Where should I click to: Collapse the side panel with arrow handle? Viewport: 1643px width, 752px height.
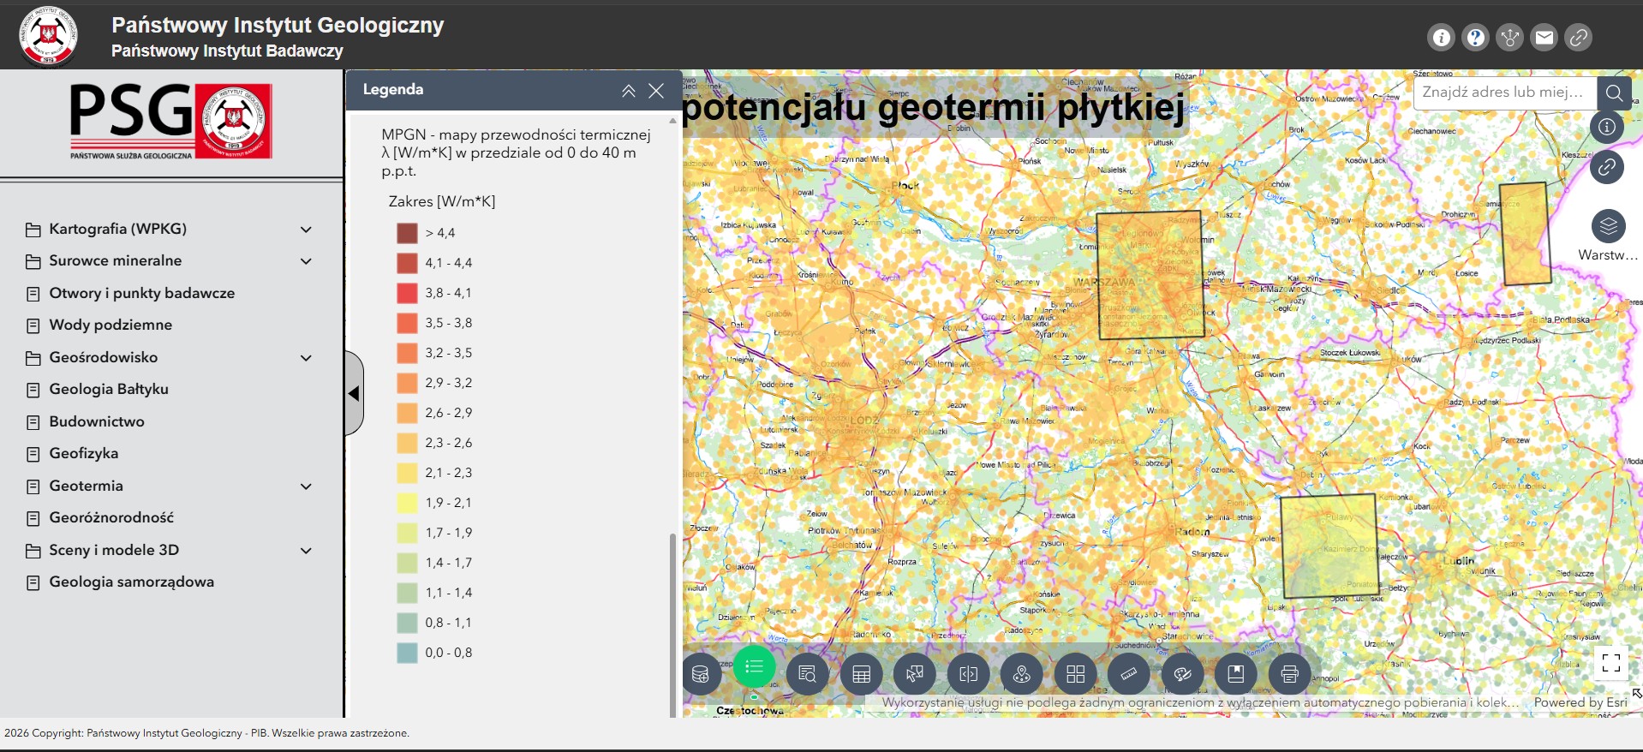click(354, 394)
